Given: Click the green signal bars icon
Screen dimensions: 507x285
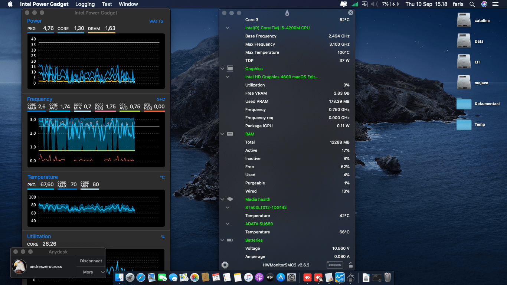Looking at the screenshot, I should pyautogui.click(x=355, y=4).
